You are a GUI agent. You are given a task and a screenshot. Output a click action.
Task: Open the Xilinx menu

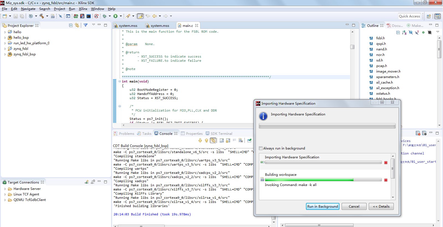[x=83, y=9]
